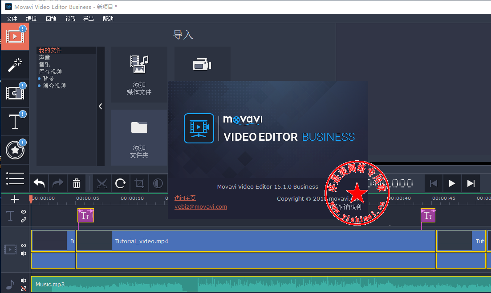Click the audio track music note icon

pos(10,285)
